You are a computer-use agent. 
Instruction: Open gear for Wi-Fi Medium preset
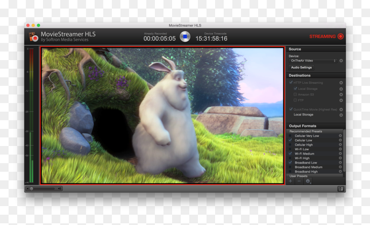tap(340, 154)
